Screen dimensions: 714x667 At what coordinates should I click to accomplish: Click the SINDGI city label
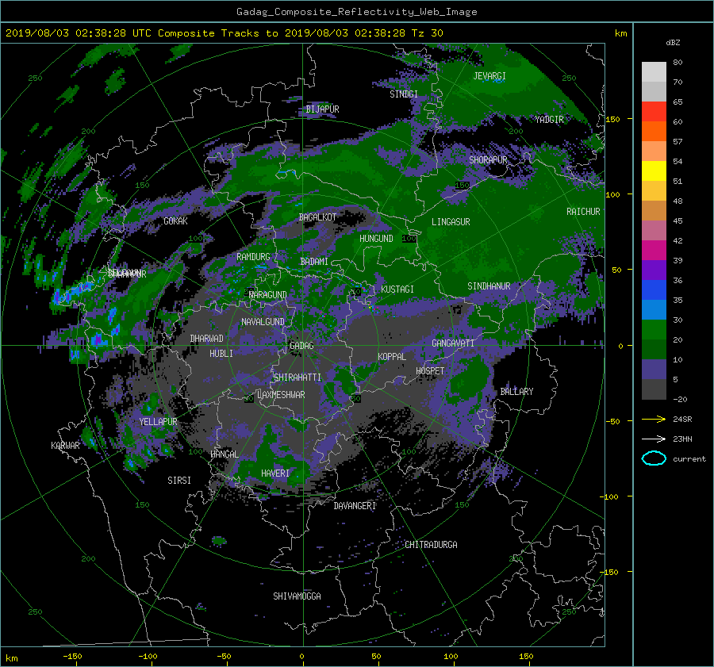click(x=404, y=94)
